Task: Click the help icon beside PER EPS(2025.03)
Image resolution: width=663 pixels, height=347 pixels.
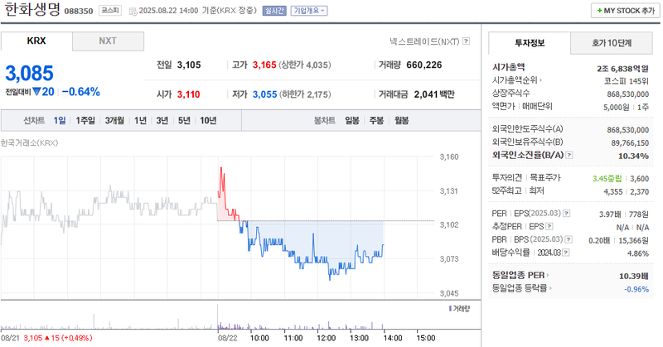Action: point(567,214)
